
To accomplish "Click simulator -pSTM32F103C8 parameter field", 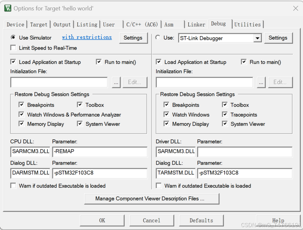I will coord(100,173).
